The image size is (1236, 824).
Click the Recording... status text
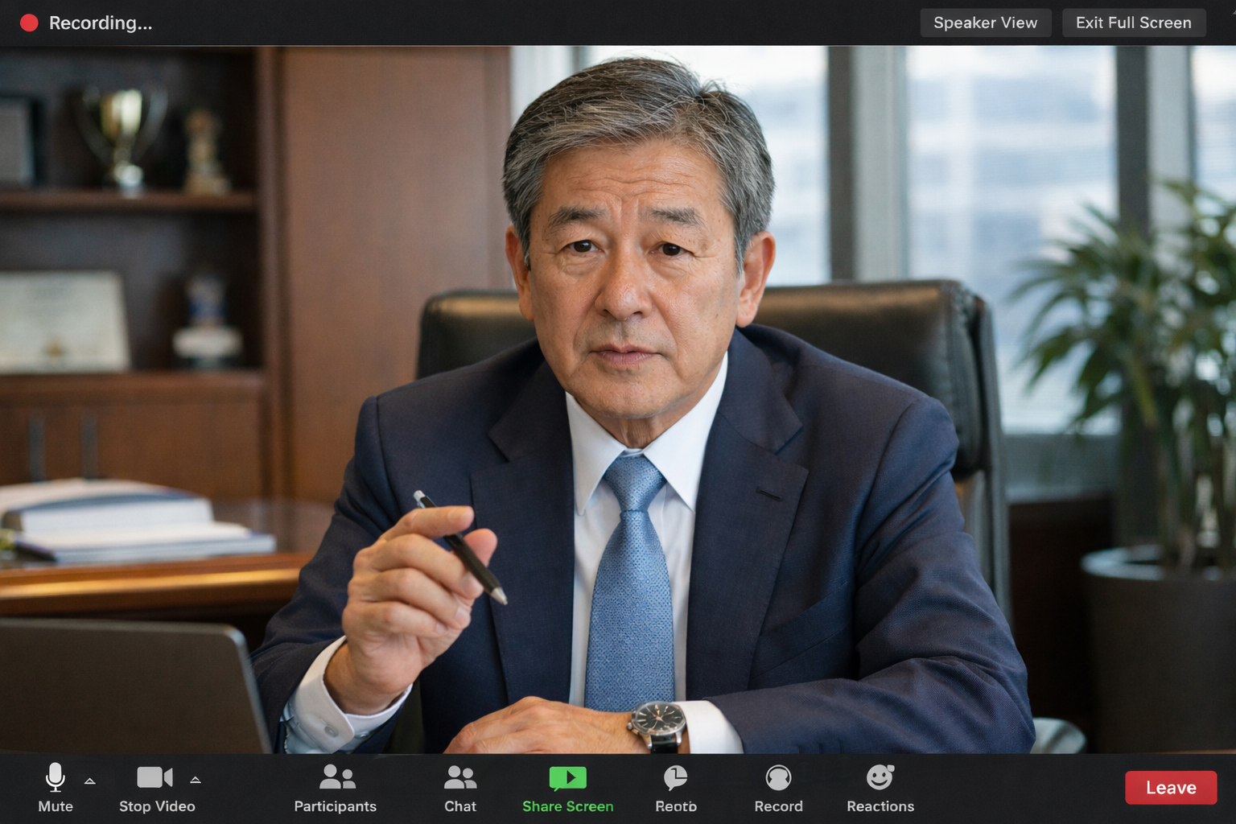(x=101, y=23)
